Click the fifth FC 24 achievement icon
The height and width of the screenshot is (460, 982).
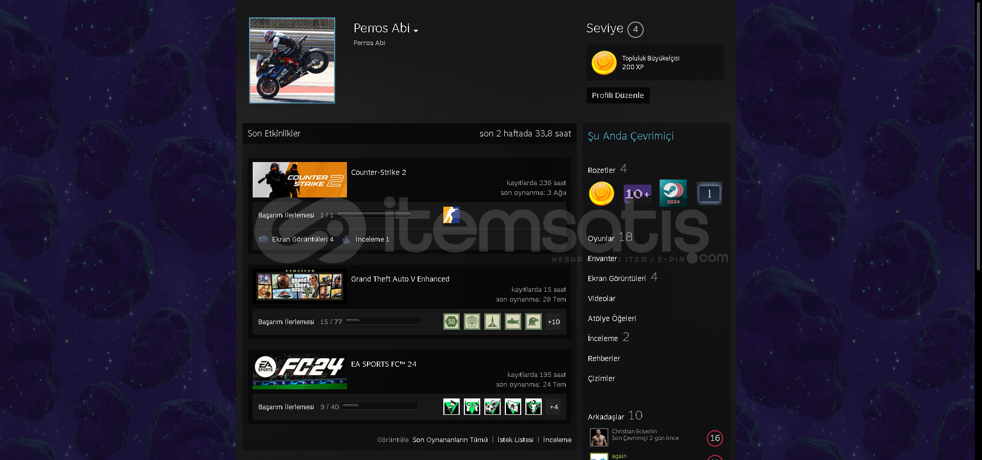534,407
